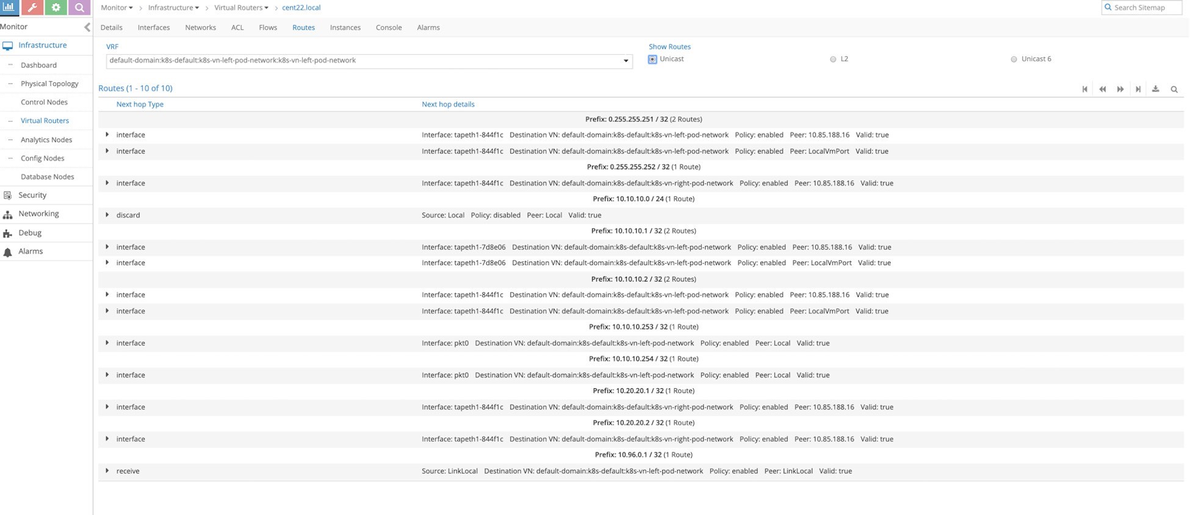1190x515 pixels.
Task: Go to next page of routes
Action: tap(1120, 89)
